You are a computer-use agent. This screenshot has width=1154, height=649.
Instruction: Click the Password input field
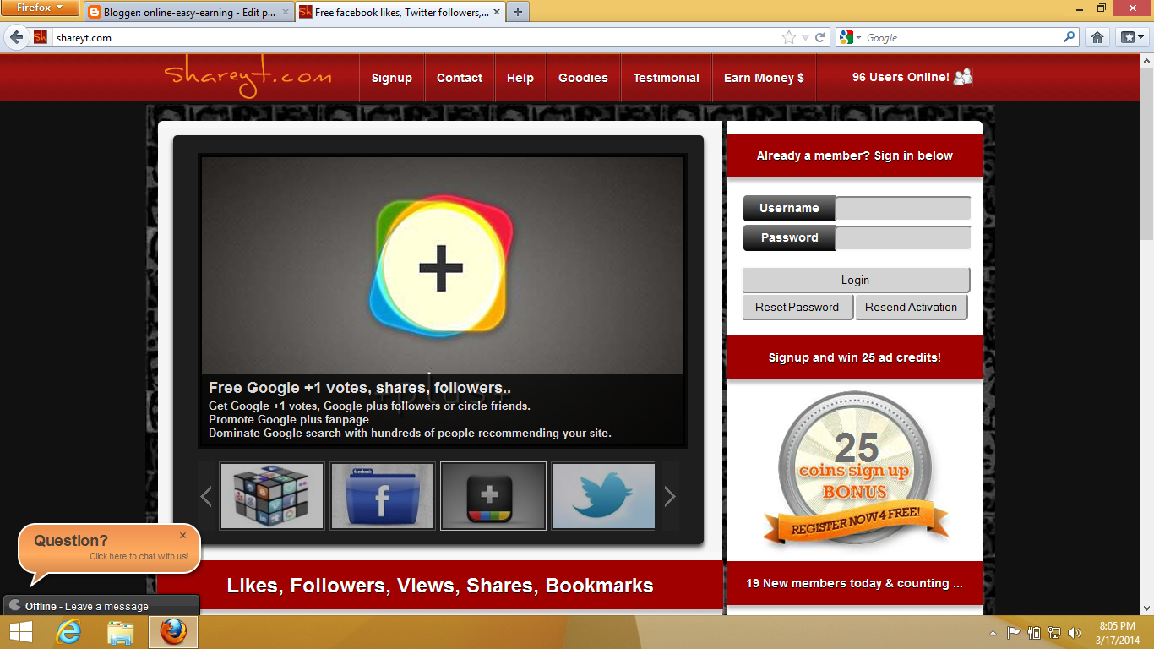903,237
